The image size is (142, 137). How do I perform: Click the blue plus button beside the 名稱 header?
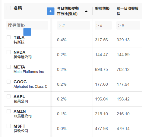pos(51,11)
